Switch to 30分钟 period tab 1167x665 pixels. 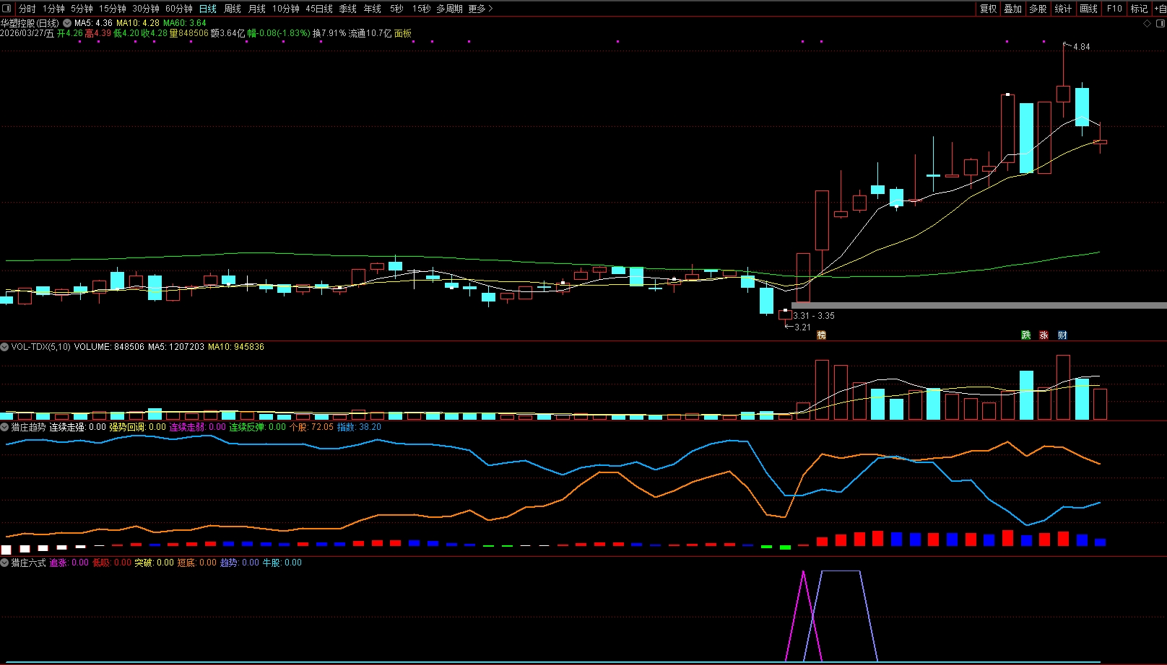tap(146, 9)
